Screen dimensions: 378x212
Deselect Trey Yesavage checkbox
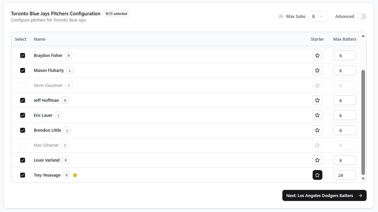click(x=22, y=175)
